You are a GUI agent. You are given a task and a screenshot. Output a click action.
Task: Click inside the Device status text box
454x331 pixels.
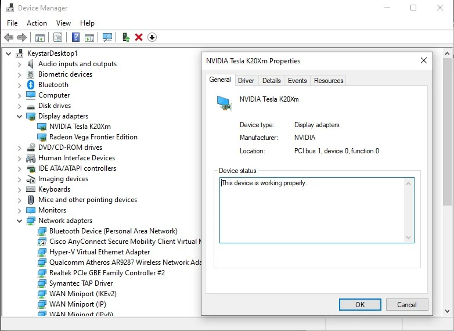(317, 210)
